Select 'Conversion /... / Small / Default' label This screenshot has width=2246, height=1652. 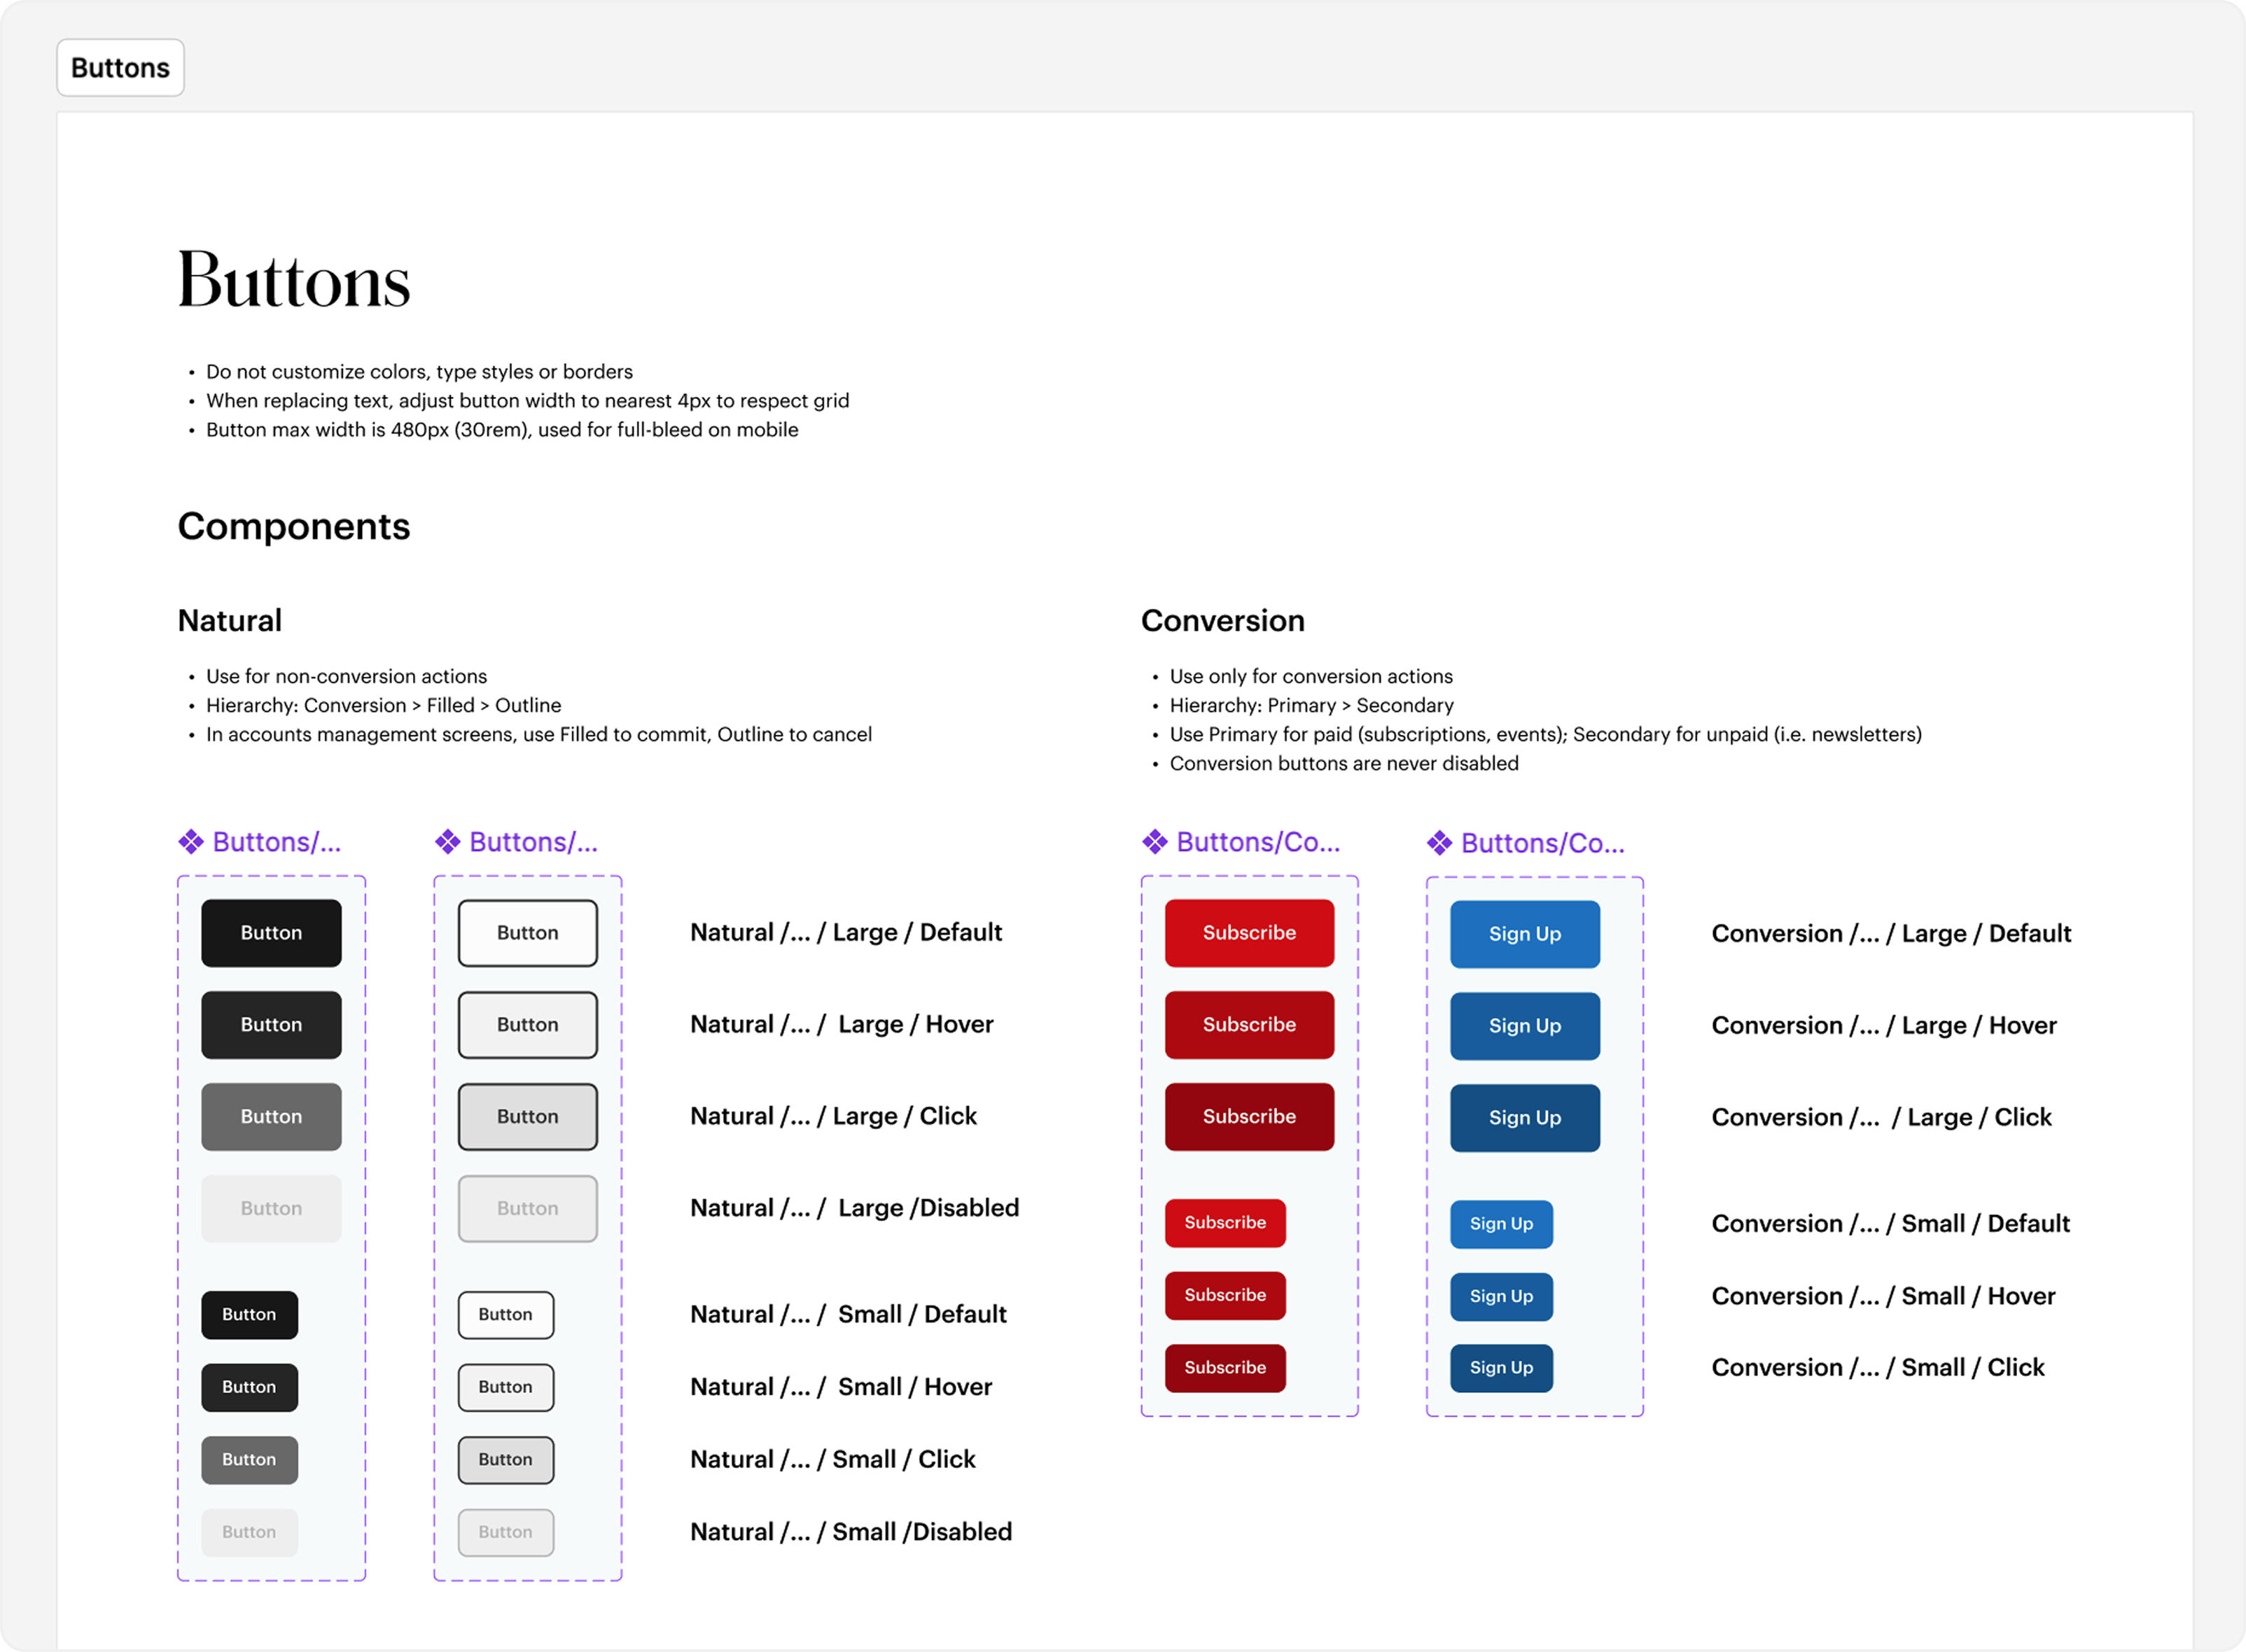(x=1891, y=1224)
